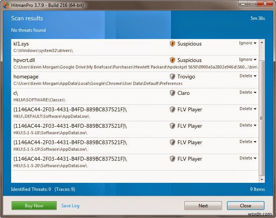
Task: Select the homepage entry name
Action: (x=26, y=77)
